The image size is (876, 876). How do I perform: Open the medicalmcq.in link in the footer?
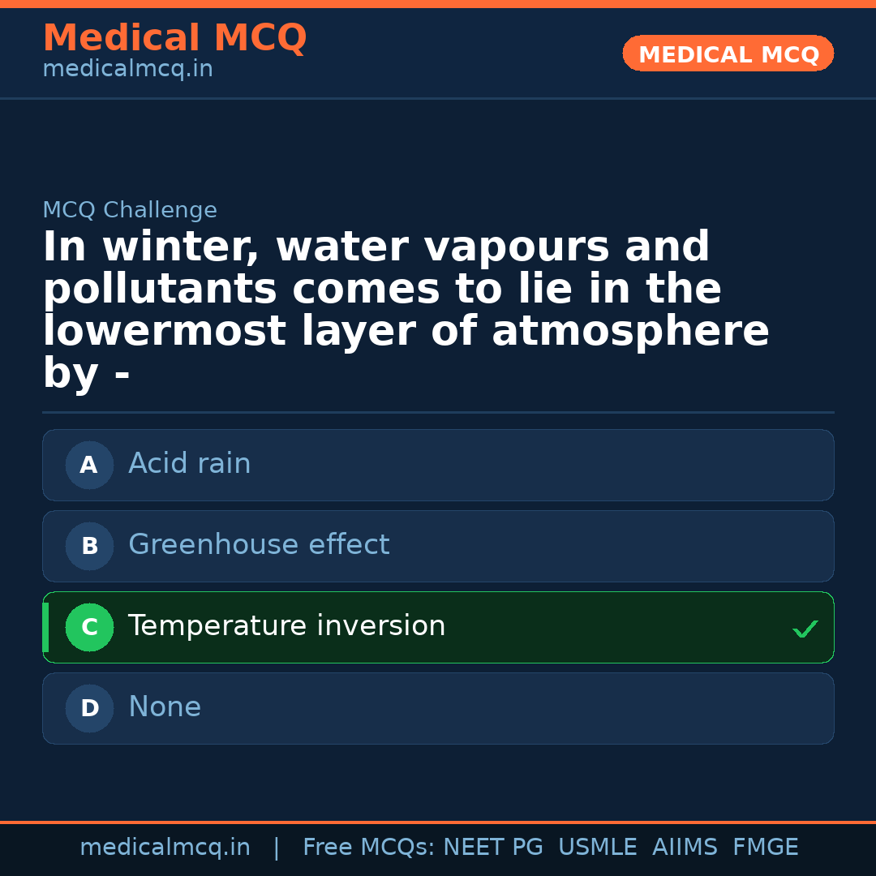[x=165, y=848]
